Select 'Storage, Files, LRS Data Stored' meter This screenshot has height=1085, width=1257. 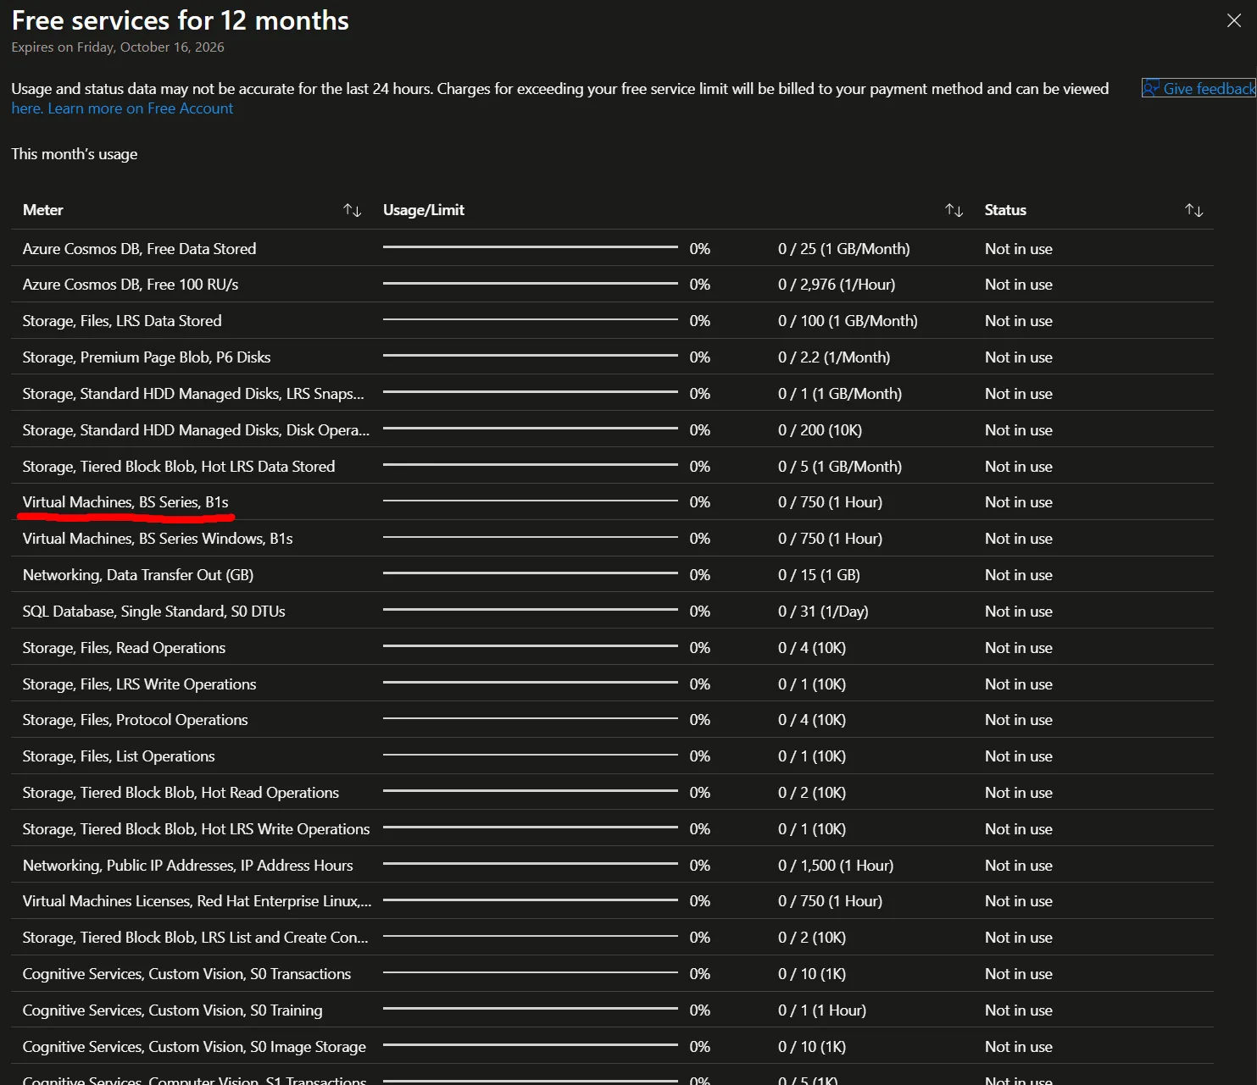122,321
